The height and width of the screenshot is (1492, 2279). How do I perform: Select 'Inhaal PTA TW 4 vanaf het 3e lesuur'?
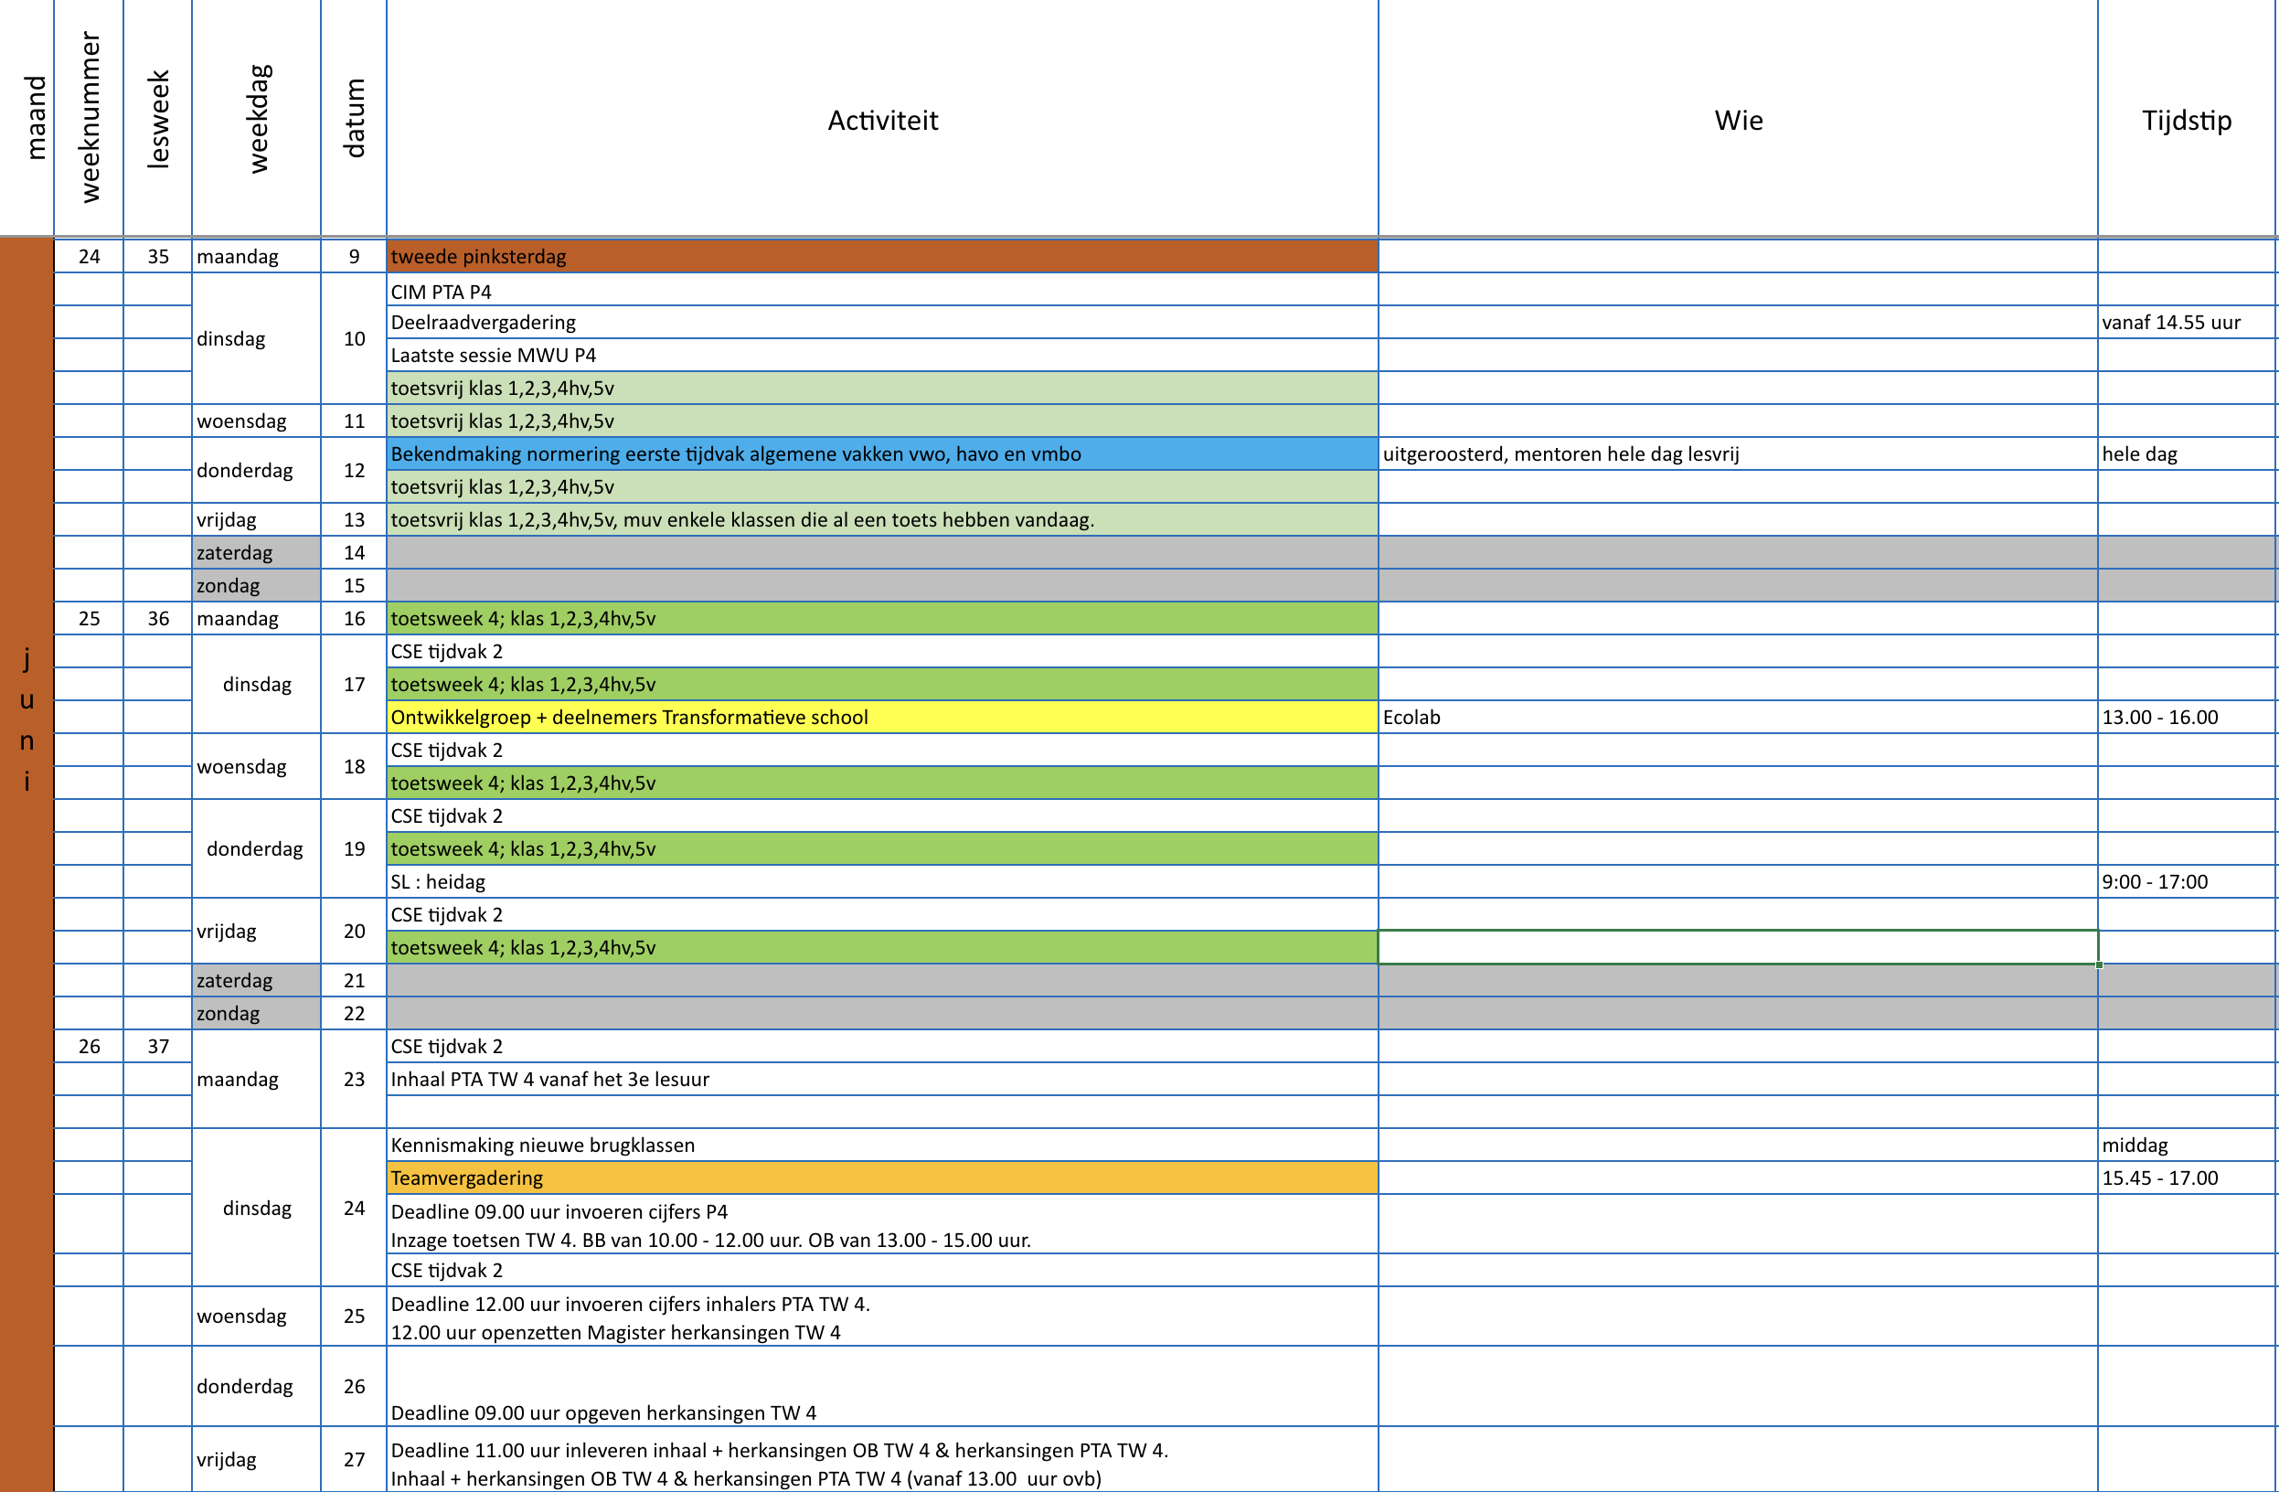(882, 1080)
